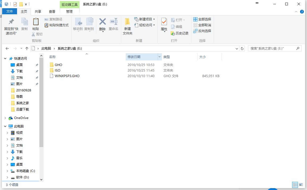Open the 新建项目 dropdown arrow

pyautogui.click(x=153, y=19)
